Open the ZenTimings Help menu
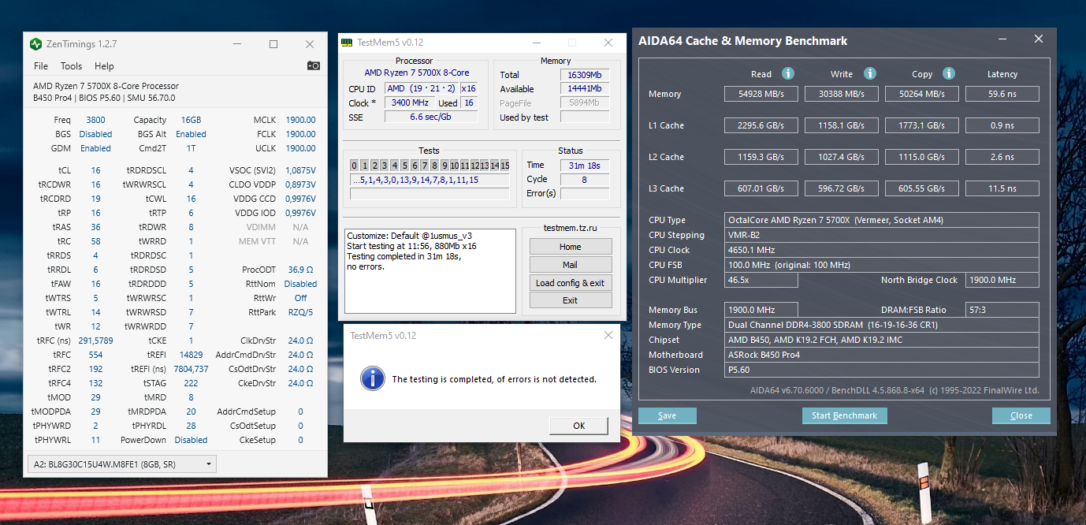Viewport: 1086px width, 525px height. 104,66
